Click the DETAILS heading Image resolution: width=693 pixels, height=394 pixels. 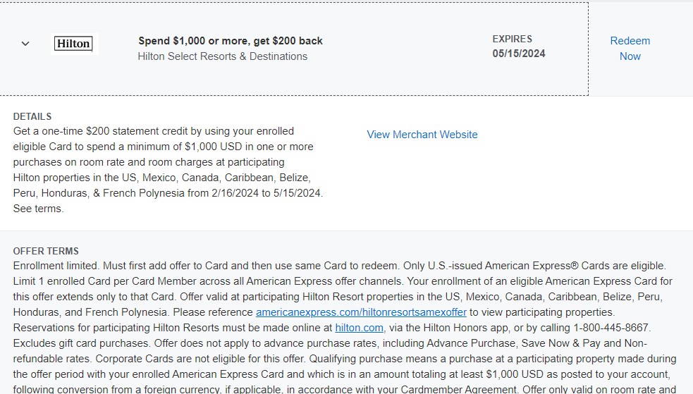point(32,116)
